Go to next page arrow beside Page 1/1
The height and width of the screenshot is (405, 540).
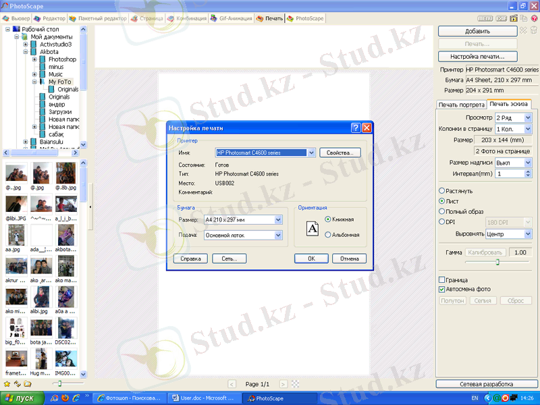point(283,383)
